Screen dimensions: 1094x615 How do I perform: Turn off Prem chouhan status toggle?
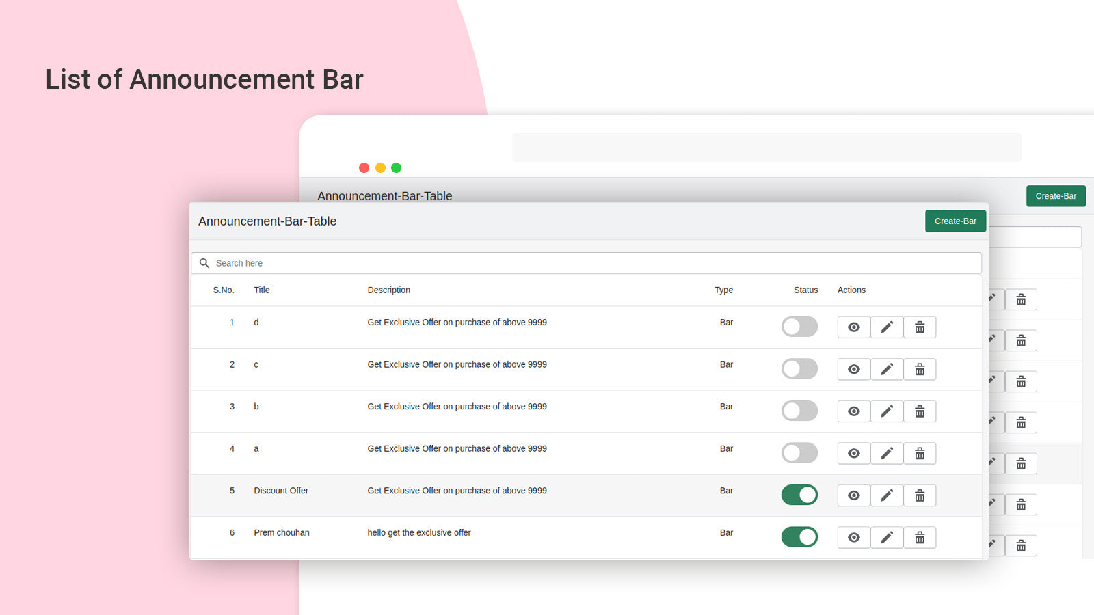[x=799, y=537]
